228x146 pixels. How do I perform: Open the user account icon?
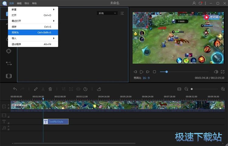(194, 3)
